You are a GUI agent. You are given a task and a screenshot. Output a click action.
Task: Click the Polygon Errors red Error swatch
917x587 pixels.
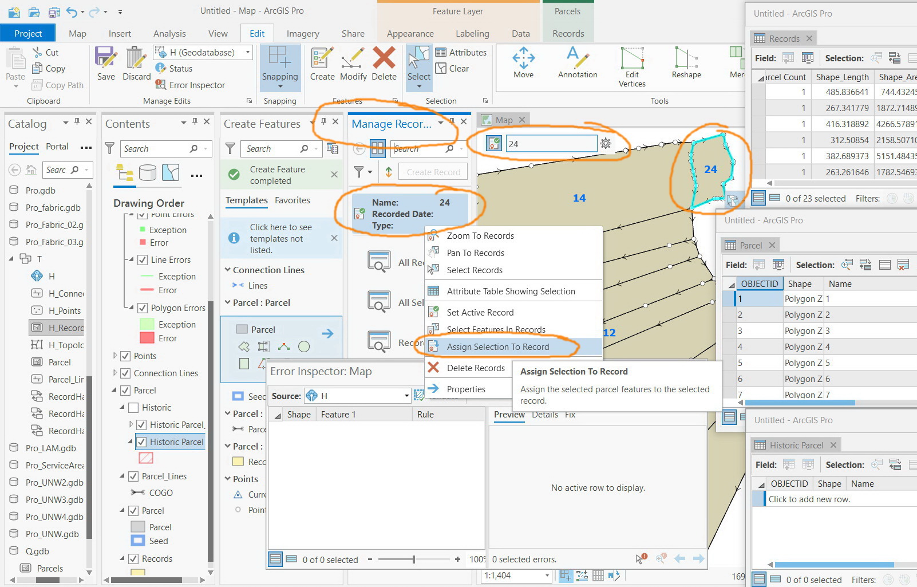(147, 338)
